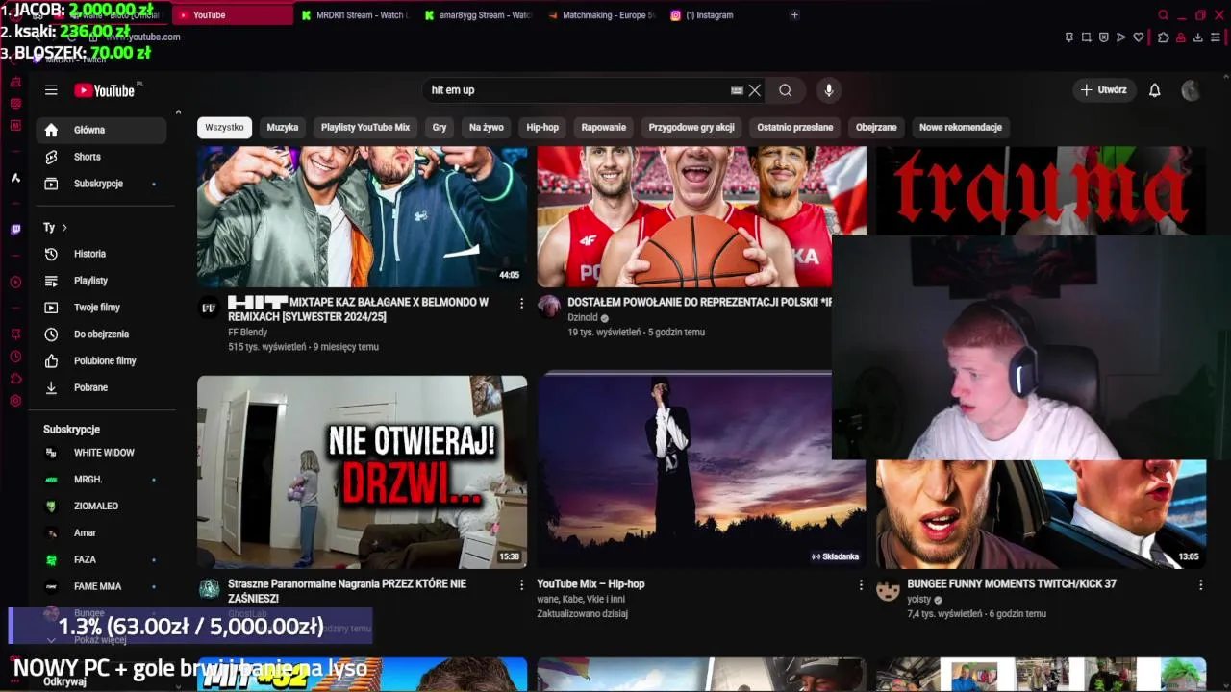This screenshot has width=1231, height=692.
Task: Switch to the MRDKI1 Stream browser tab
Action: point(354,15)
